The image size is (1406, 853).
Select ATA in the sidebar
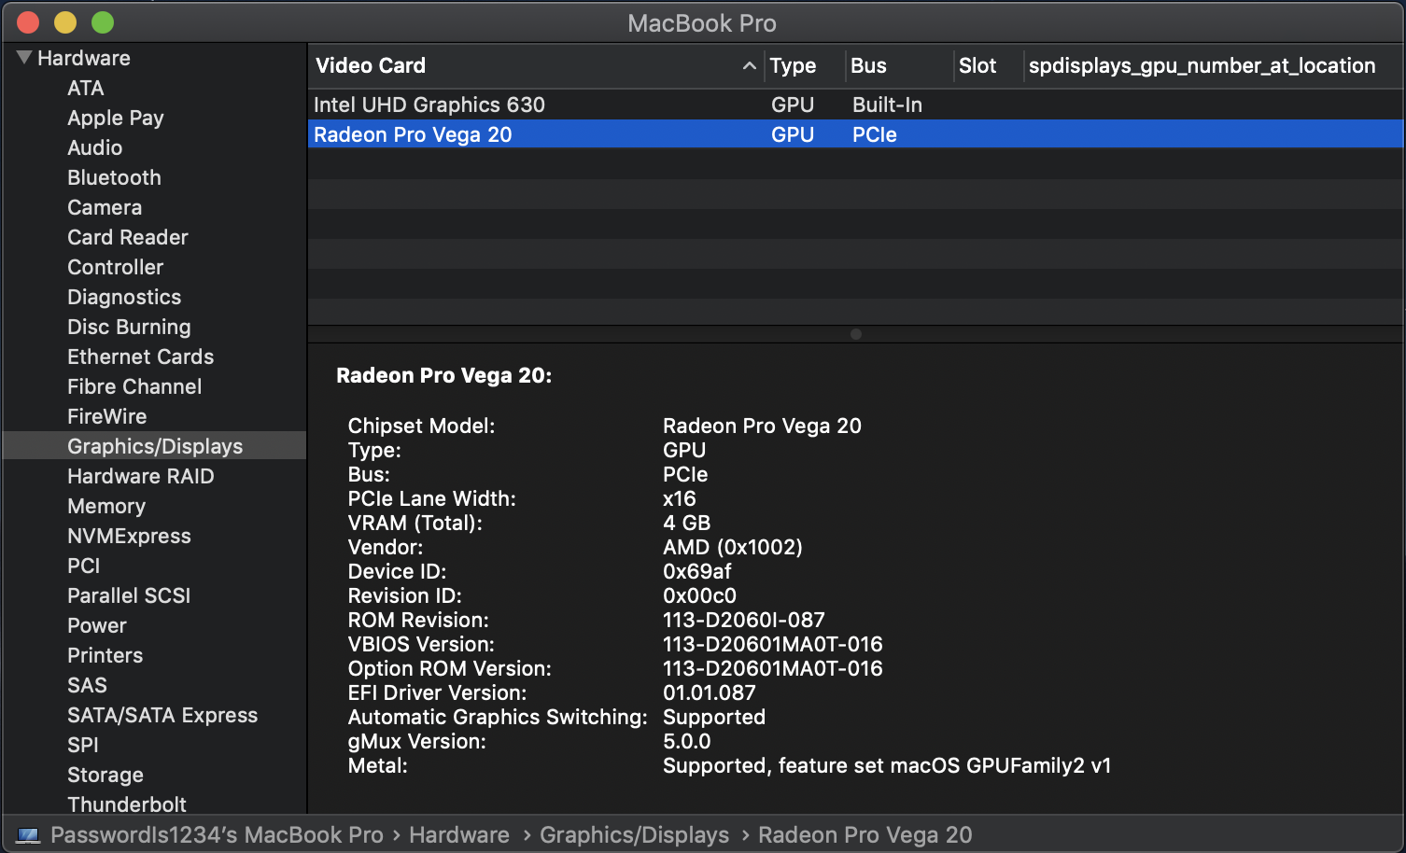tap(86, 88)
